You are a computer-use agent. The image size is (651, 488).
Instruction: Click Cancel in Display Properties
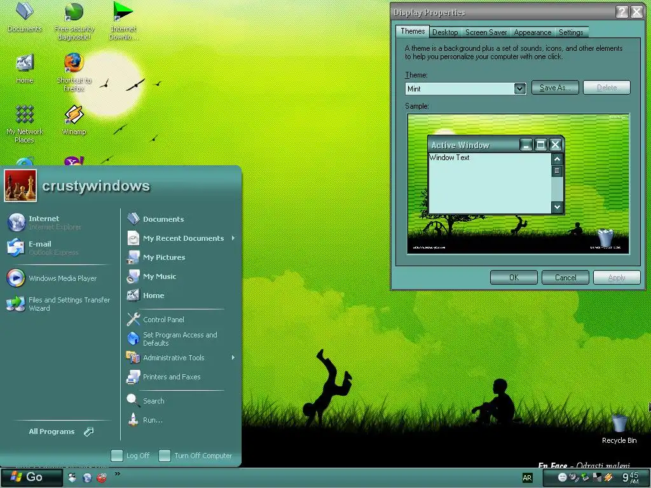pyautogui.click(x=565, y=277)
